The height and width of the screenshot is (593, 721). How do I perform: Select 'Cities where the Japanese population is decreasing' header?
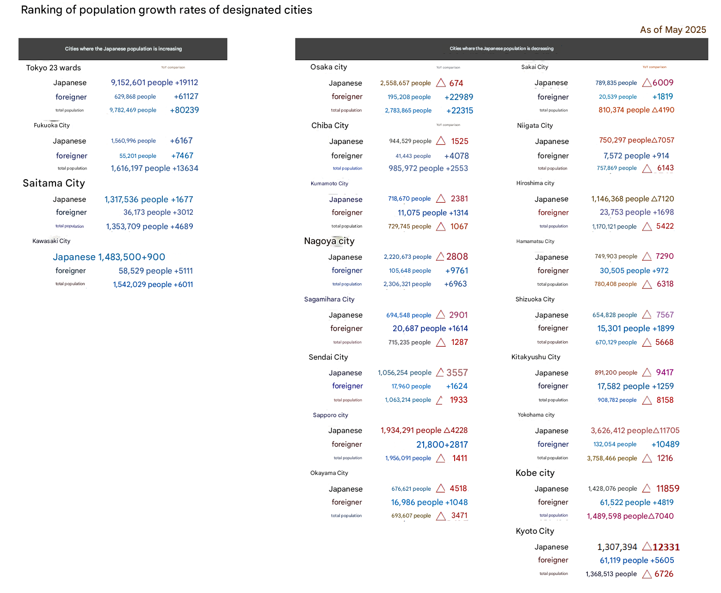click(x=501, y=49)
